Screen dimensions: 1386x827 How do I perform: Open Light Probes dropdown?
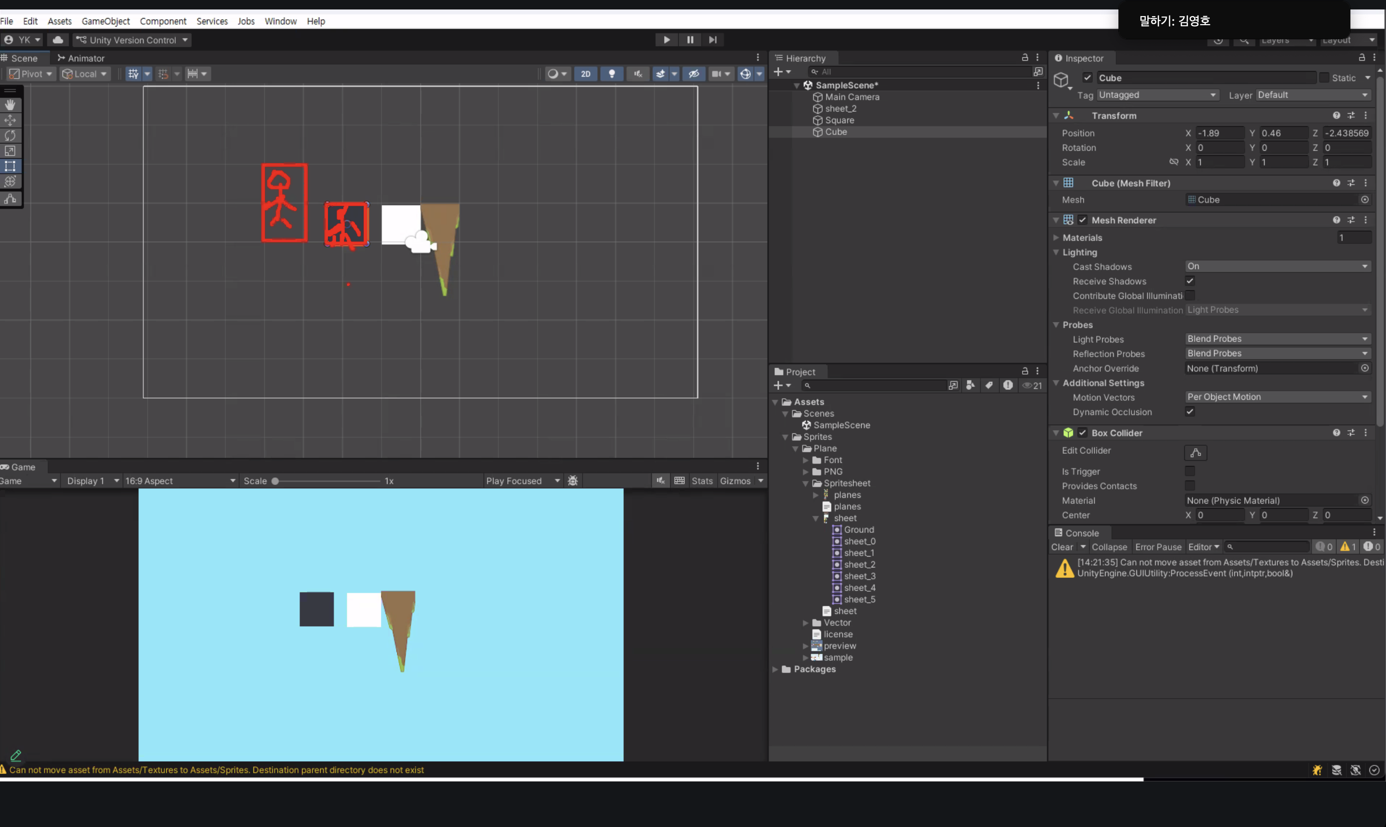pyautogui.click(x=1278, y=339)
